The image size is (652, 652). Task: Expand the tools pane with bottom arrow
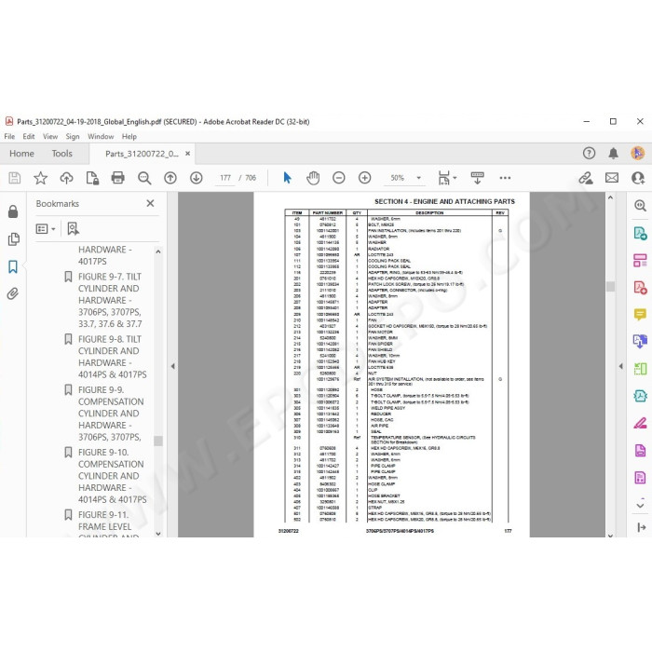(641, 527)
